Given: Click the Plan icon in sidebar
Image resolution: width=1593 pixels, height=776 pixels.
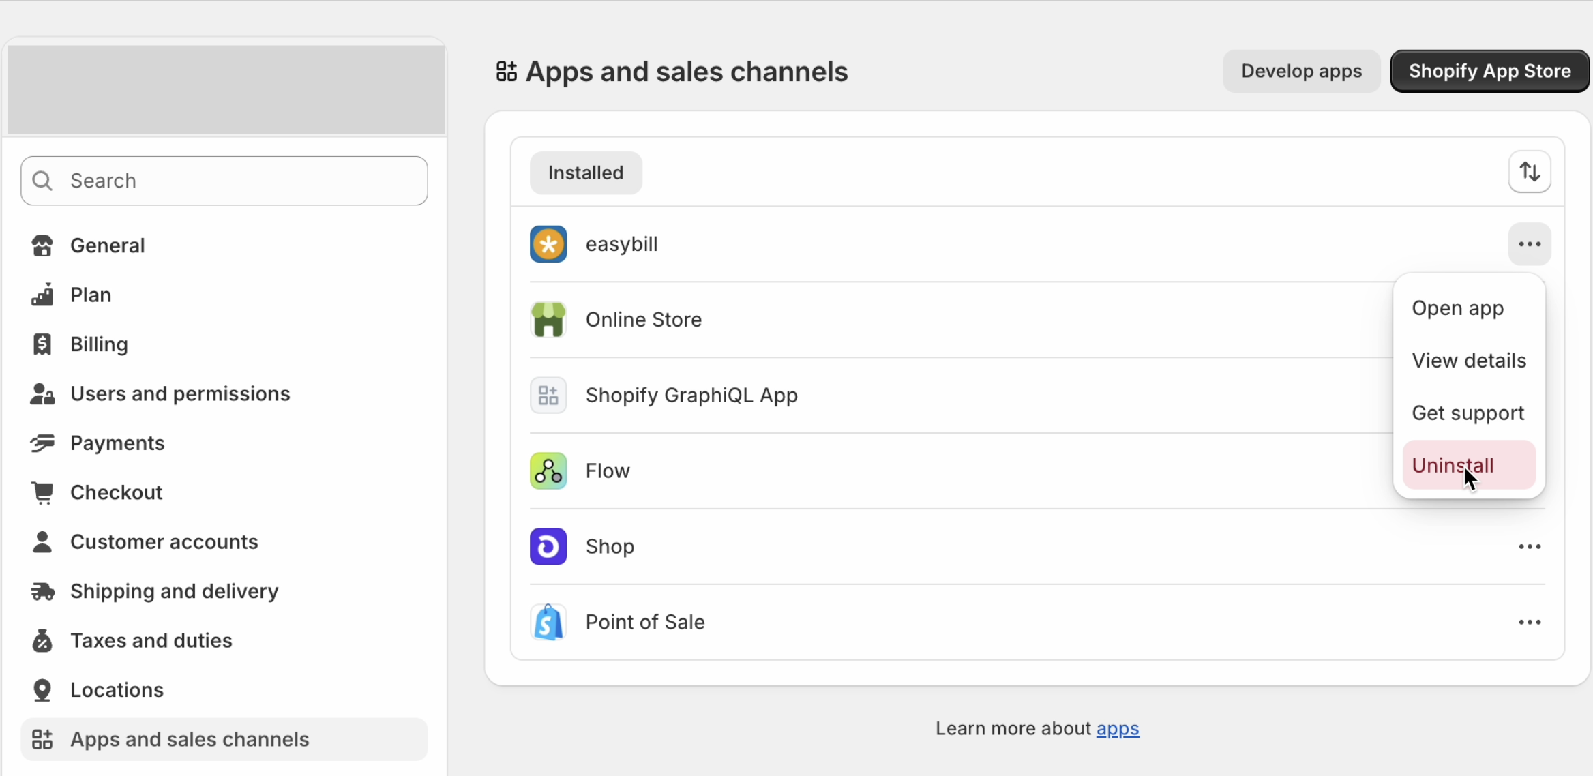Looking at the screenshot, I should [x=42, y=295].
